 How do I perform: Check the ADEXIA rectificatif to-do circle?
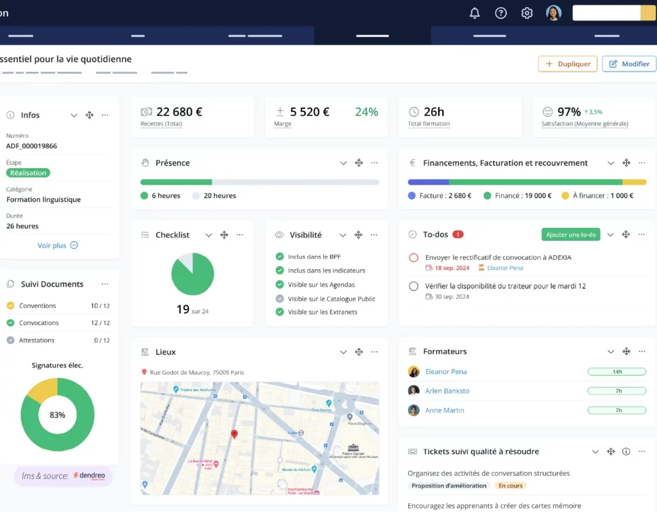(414, 258)
